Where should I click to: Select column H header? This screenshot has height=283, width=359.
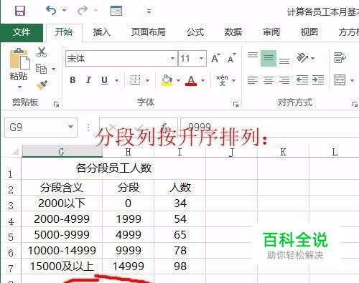pyautogui.click(x=129, y=152)
